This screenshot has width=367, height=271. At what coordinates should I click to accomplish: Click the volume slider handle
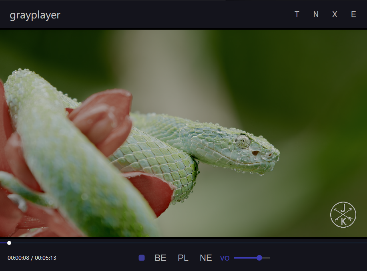click(259, 258)
